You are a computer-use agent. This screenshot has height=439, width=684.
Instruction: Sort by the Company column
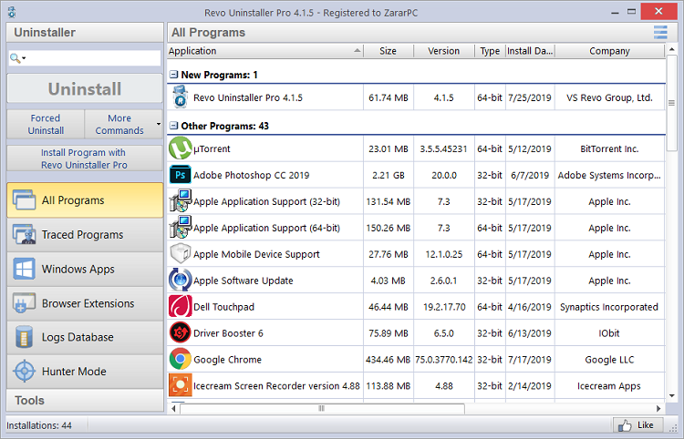coord(609,51)
